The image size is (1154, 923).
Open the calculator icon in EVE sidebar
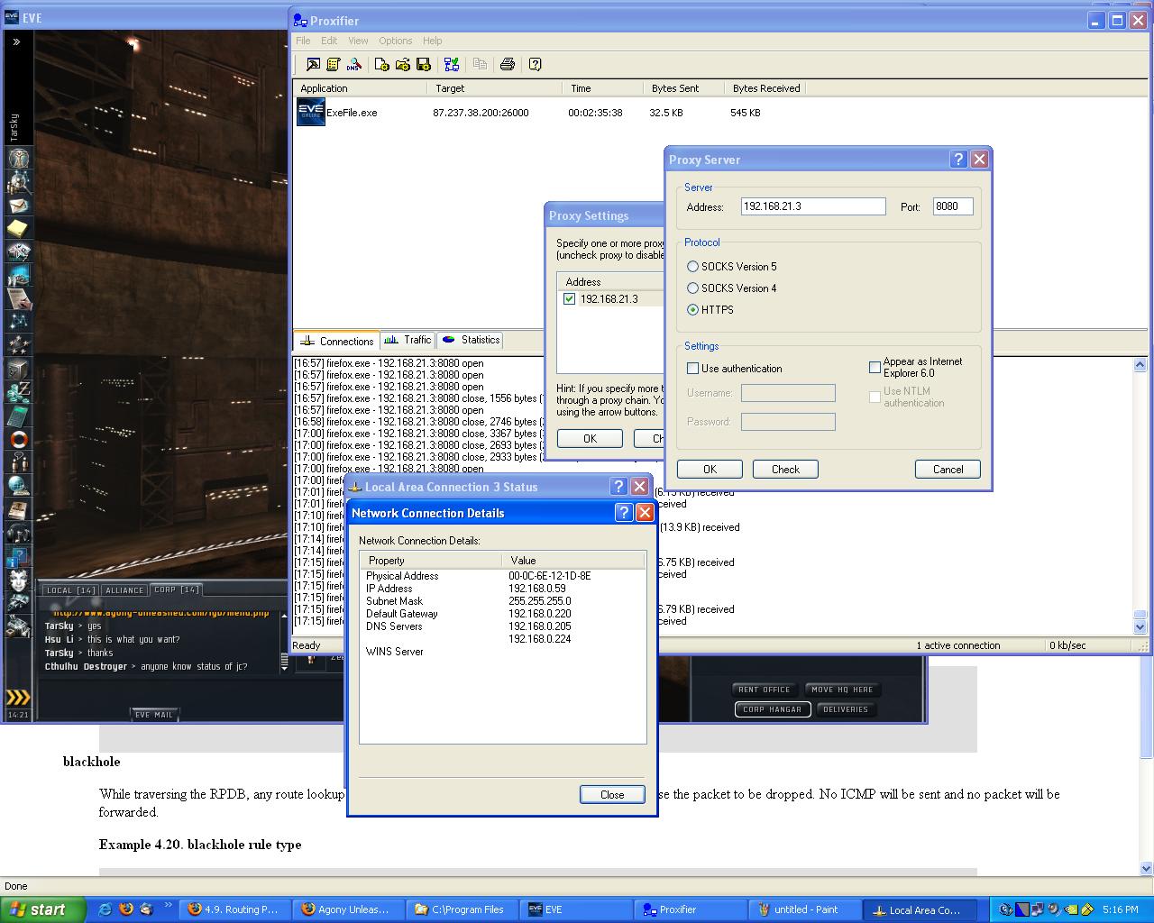click(x=18, y=416)
